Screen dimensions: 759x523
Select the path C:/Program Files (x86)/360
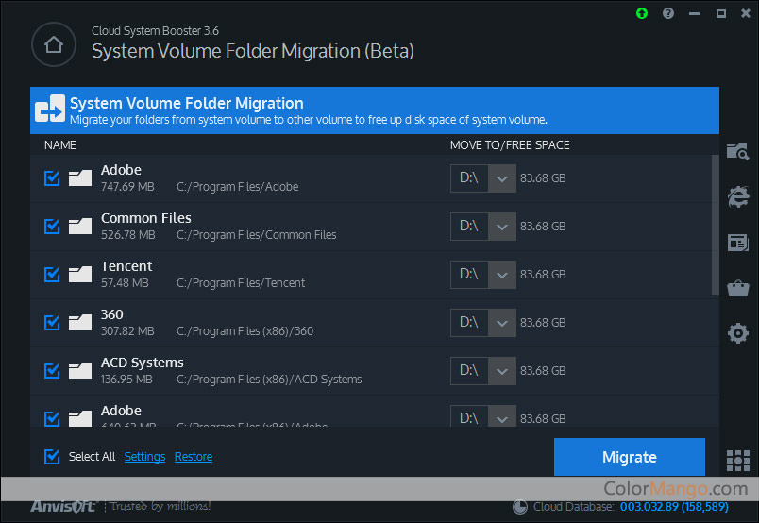[245, 331]
